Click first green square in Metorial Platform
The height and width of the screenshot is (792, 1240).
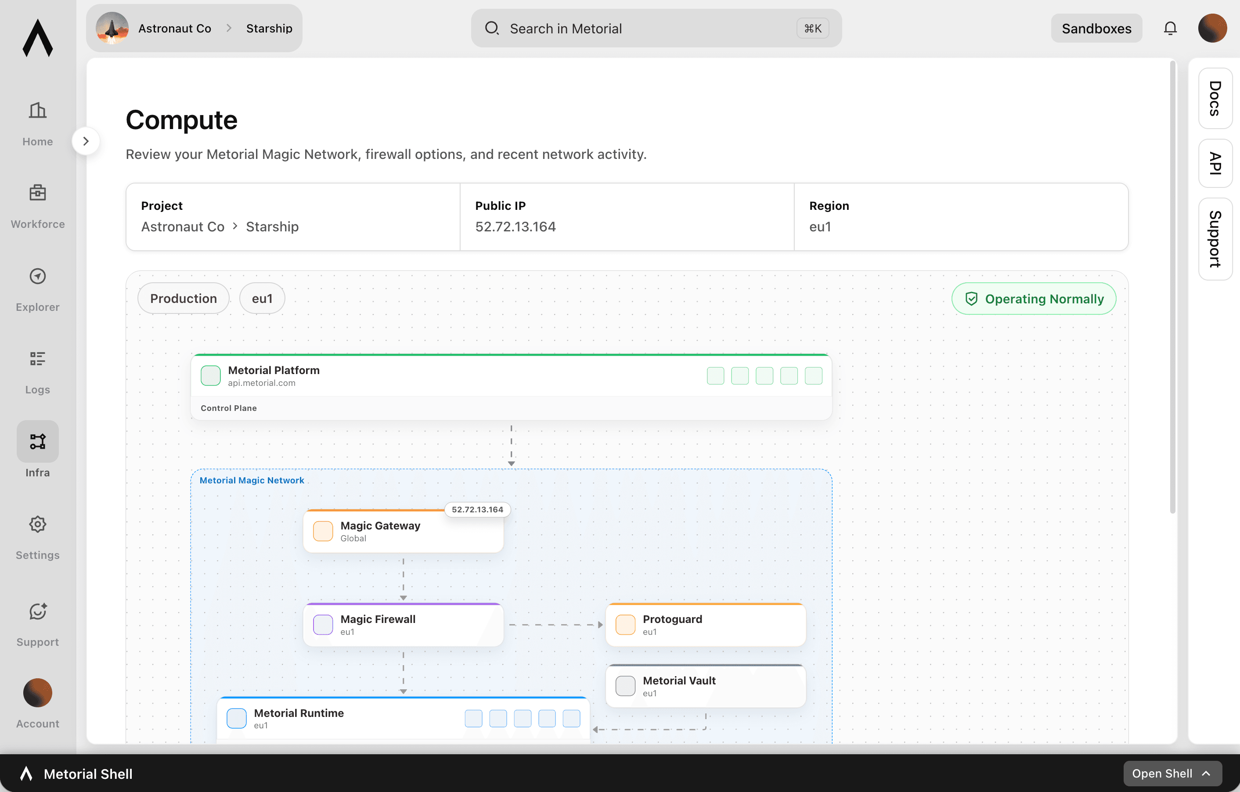tap(715, 375)
